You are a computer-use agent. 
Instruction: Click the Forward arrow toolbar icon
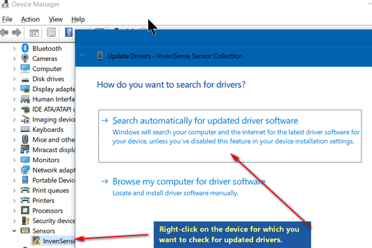click(x=16, y=33)
